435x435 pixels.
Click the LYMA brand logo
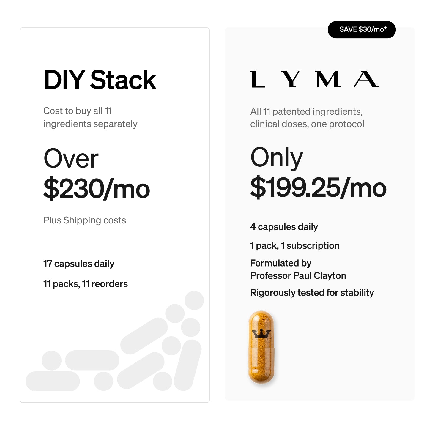314,79
